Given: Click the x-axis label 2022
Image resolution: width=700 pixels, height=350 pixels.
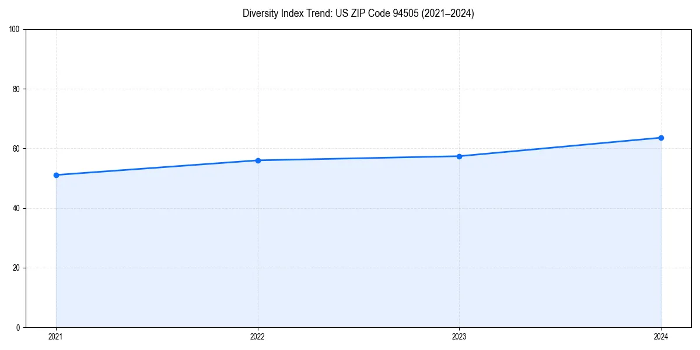Looking at the screenshot, I should (258, 337).
